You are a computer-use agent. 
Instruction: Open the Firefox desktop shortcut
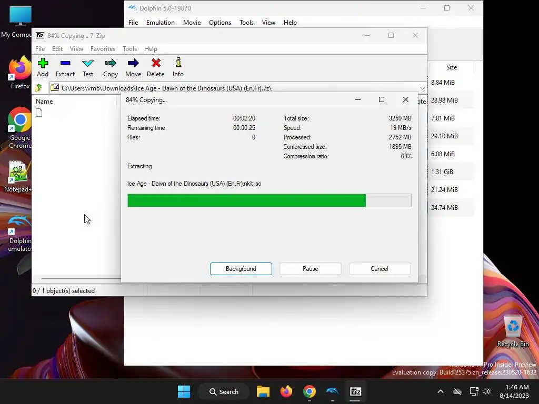tap(20, 73)
